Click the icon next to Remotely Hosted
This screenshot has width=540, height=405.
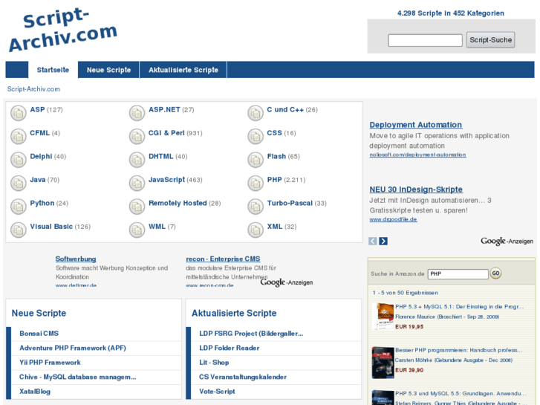tap(137, 207)
